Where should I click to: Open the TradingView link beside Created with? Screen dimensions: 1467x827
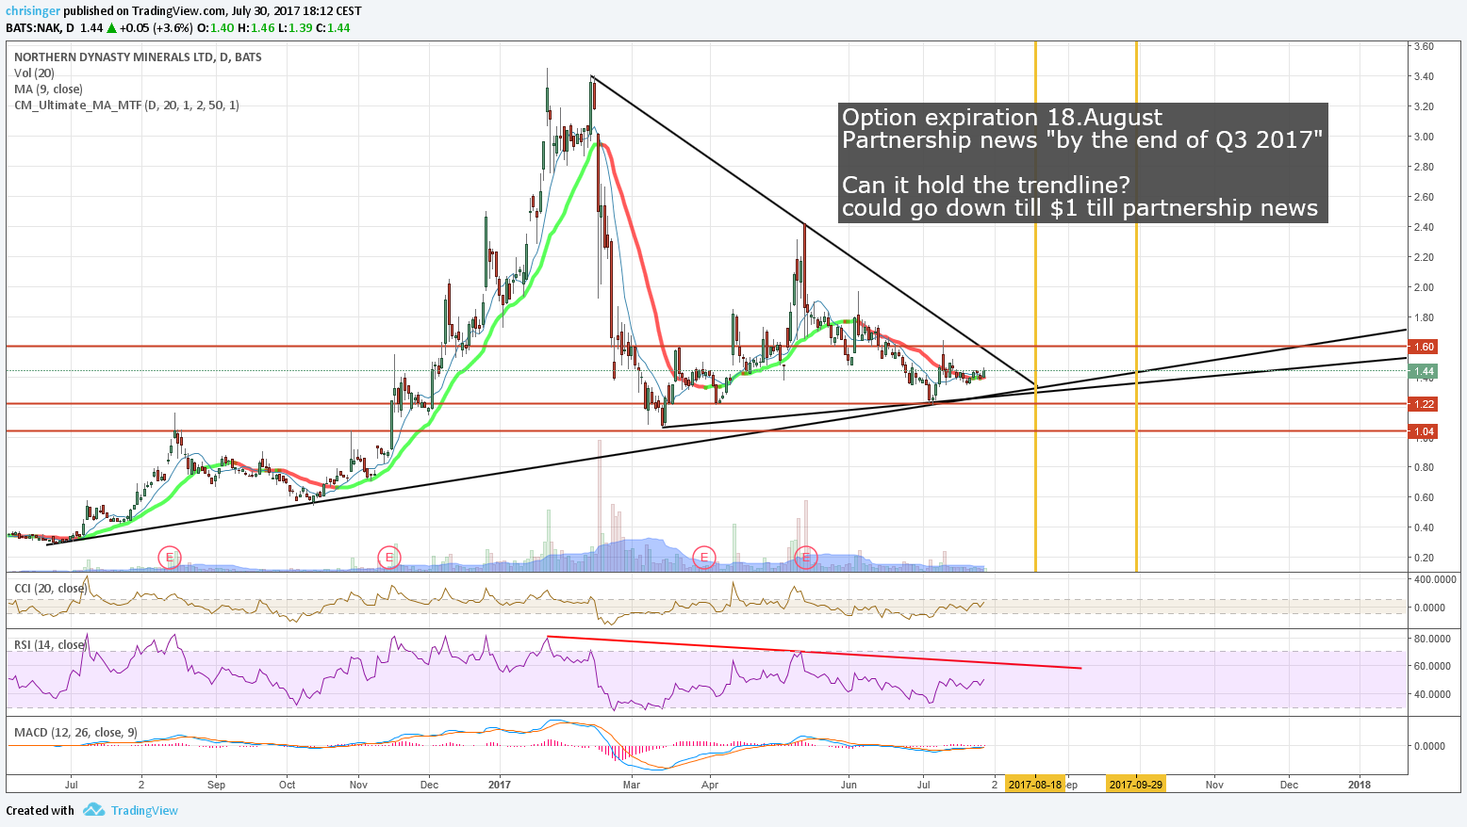click(144, 810)
